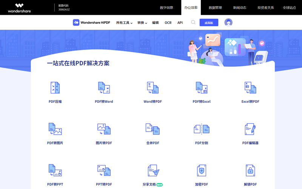Select the PDF编辑器 editor icon
The width and height of the screenshot is (302, 189).
point(250,129)
